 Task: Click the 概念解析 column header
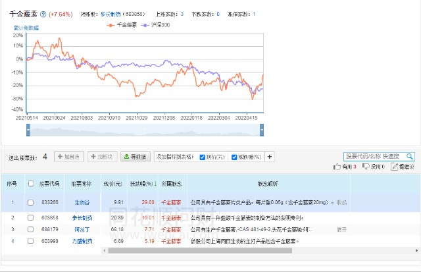coord(268,184)
